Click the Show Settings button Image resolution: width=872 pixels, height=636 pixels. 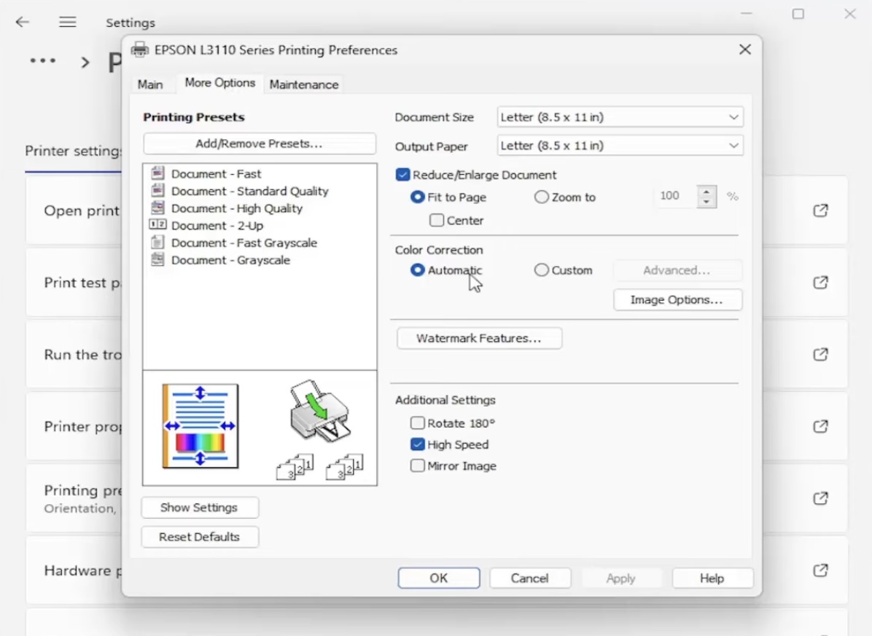click(x=199, y=508)
